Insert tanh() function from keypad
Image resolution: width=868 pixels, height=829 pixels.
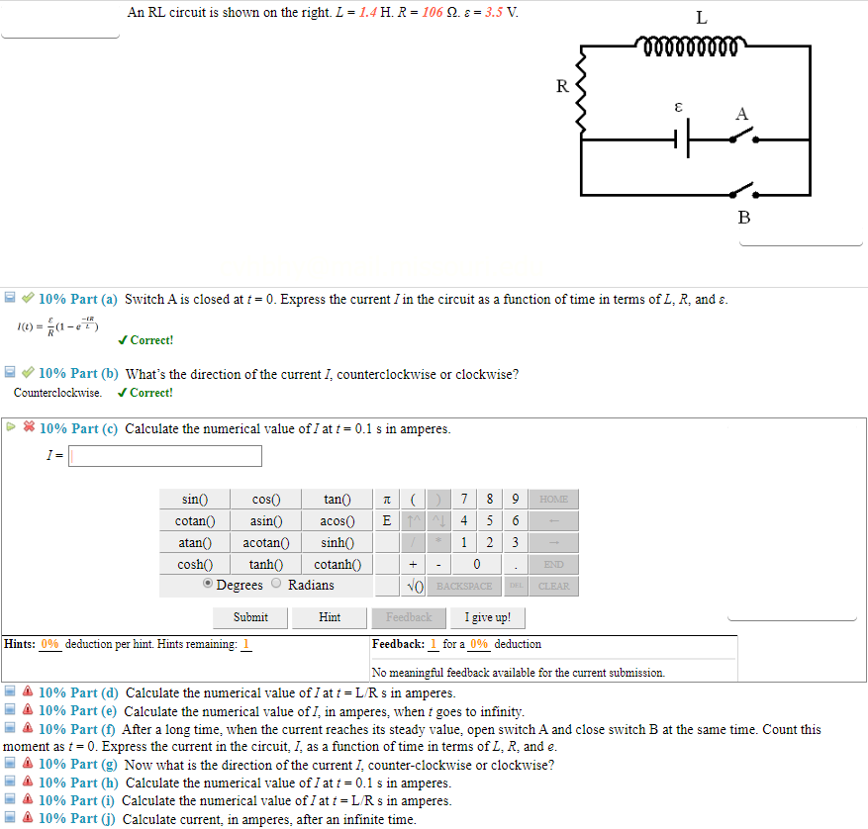(265, 565)
